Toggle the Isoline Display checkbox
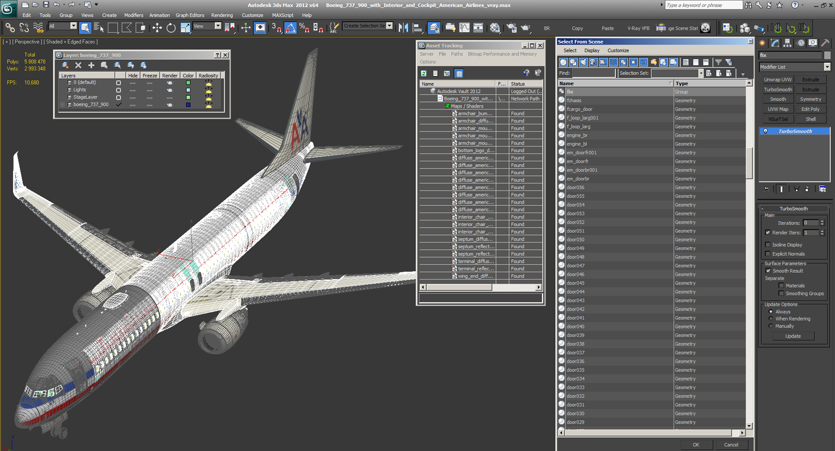The height and width of the screenshot is (451, 835). pyautogui.click(x=767, y=245)
